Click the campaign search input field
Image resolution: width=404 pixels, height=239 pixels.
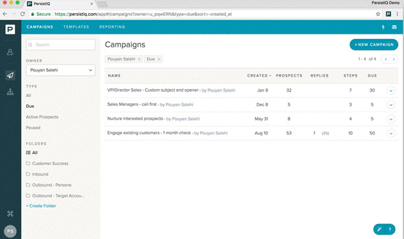click(60, 45)
